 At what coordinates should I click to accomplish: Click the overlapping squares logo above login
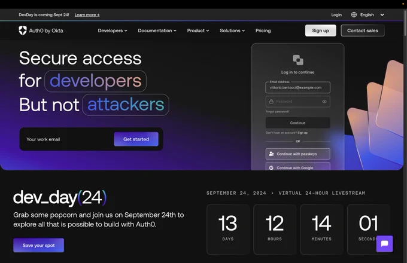pos(298,60)
